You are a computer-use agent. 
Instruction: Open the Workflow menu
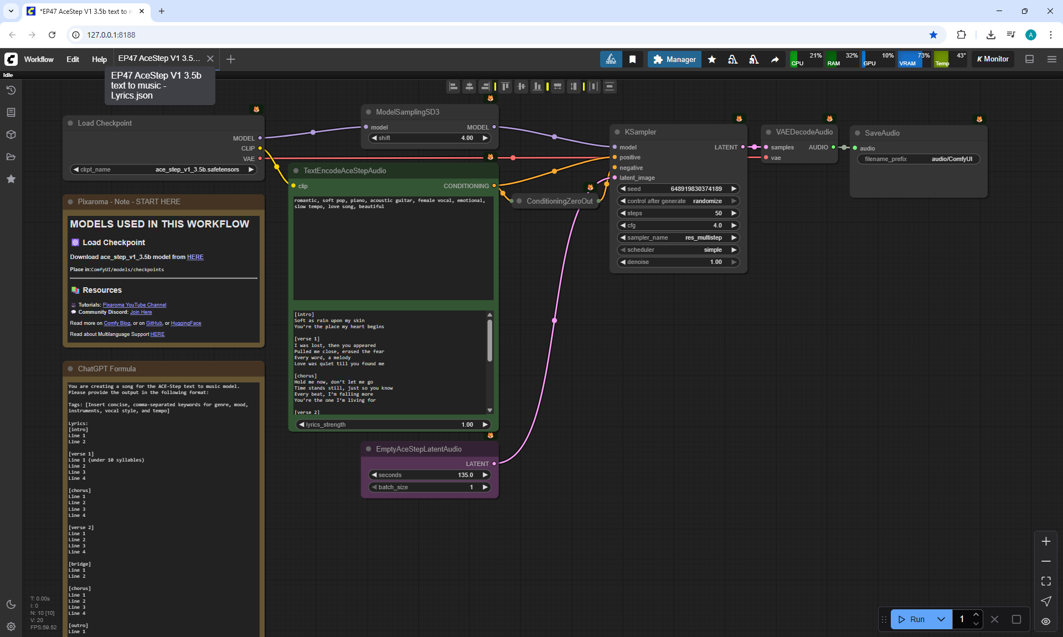pos(39,59)
